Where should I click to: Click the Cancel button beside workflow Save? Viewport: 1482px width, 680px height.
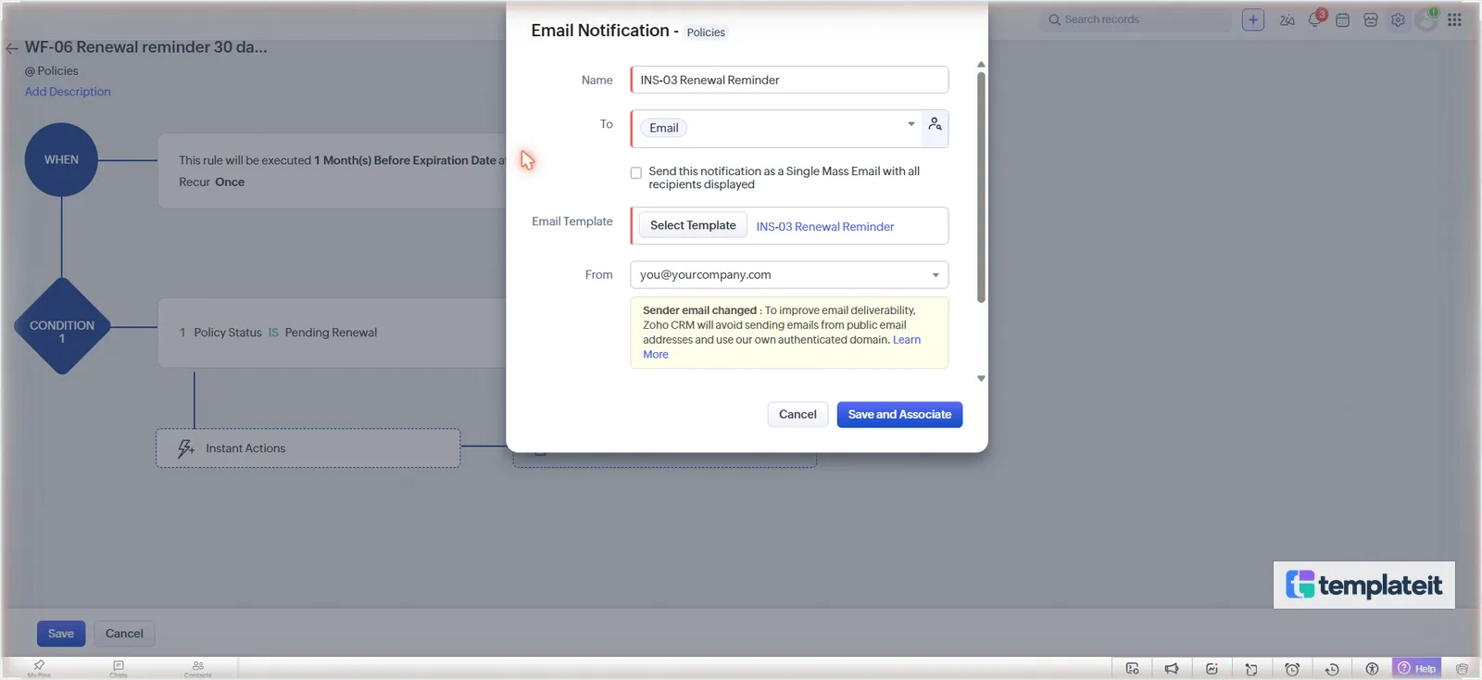124,634
